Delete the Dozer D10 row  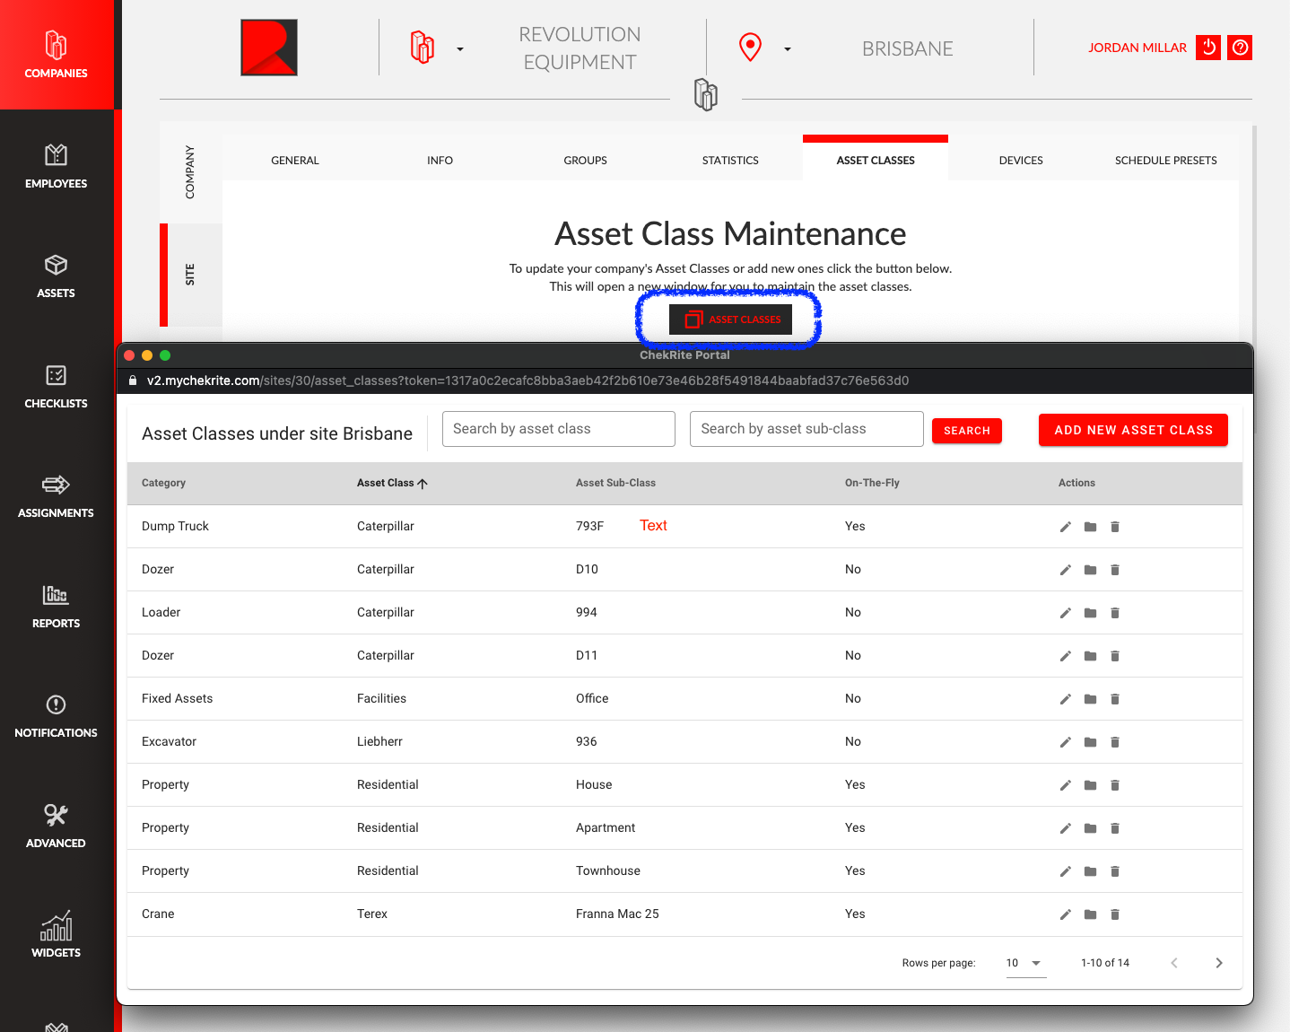click(x=1115, y=570)
